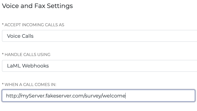Click empty space after the webhook URL text
This screenshot has height=111, width=197.
[160, 95]
